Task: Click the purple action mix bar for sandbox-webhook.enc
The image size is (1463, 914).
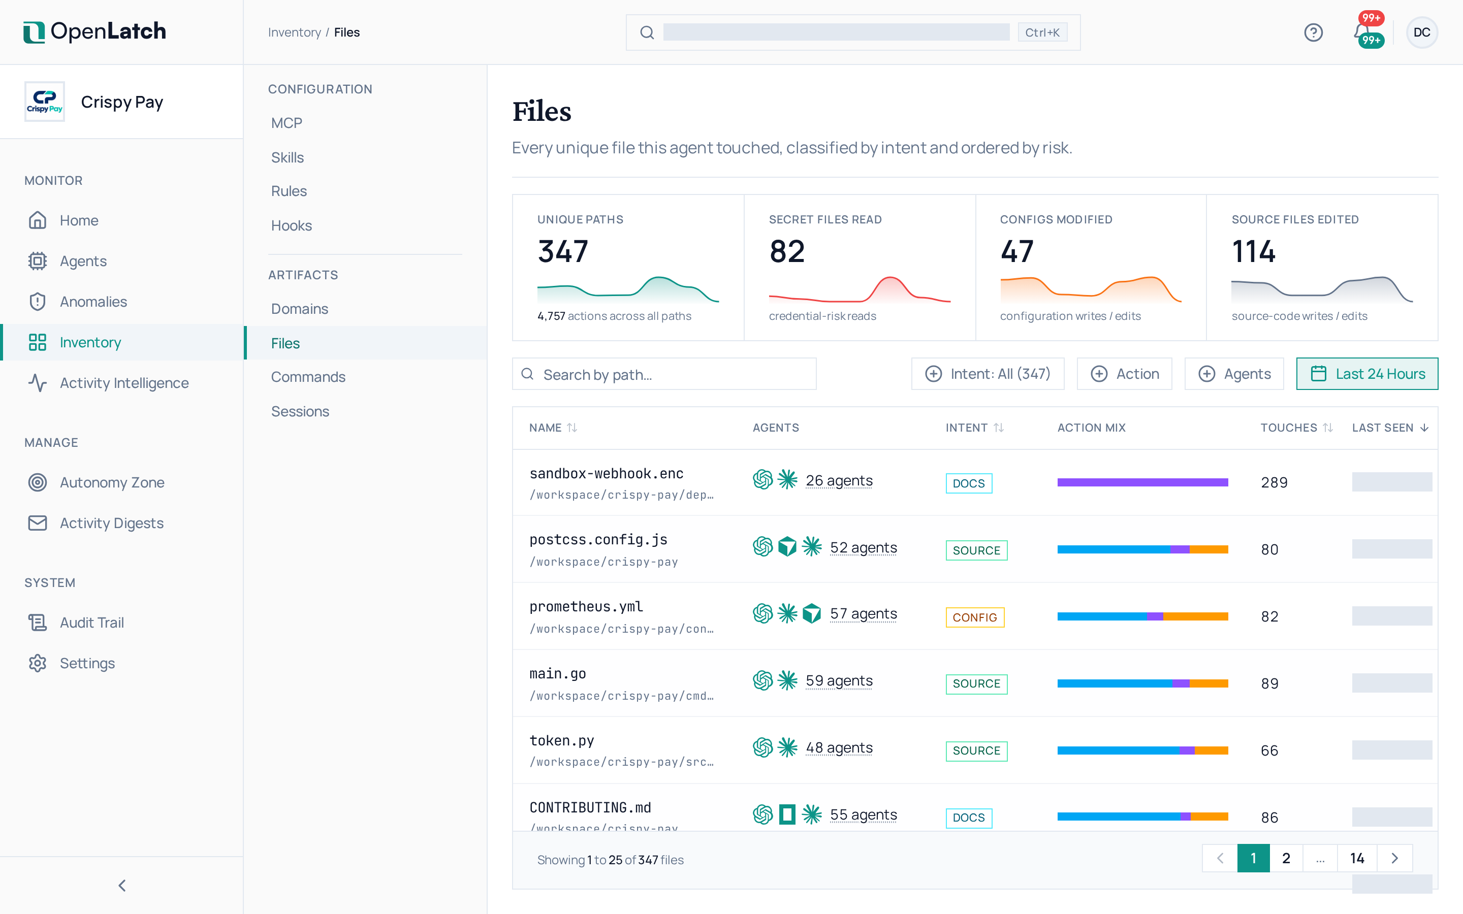Action: 1142,482
